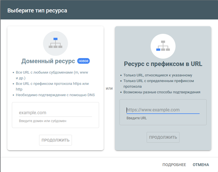Click the Domain property hierarchy icon
This screenshot has width=218, height=172.
point(55,43)
